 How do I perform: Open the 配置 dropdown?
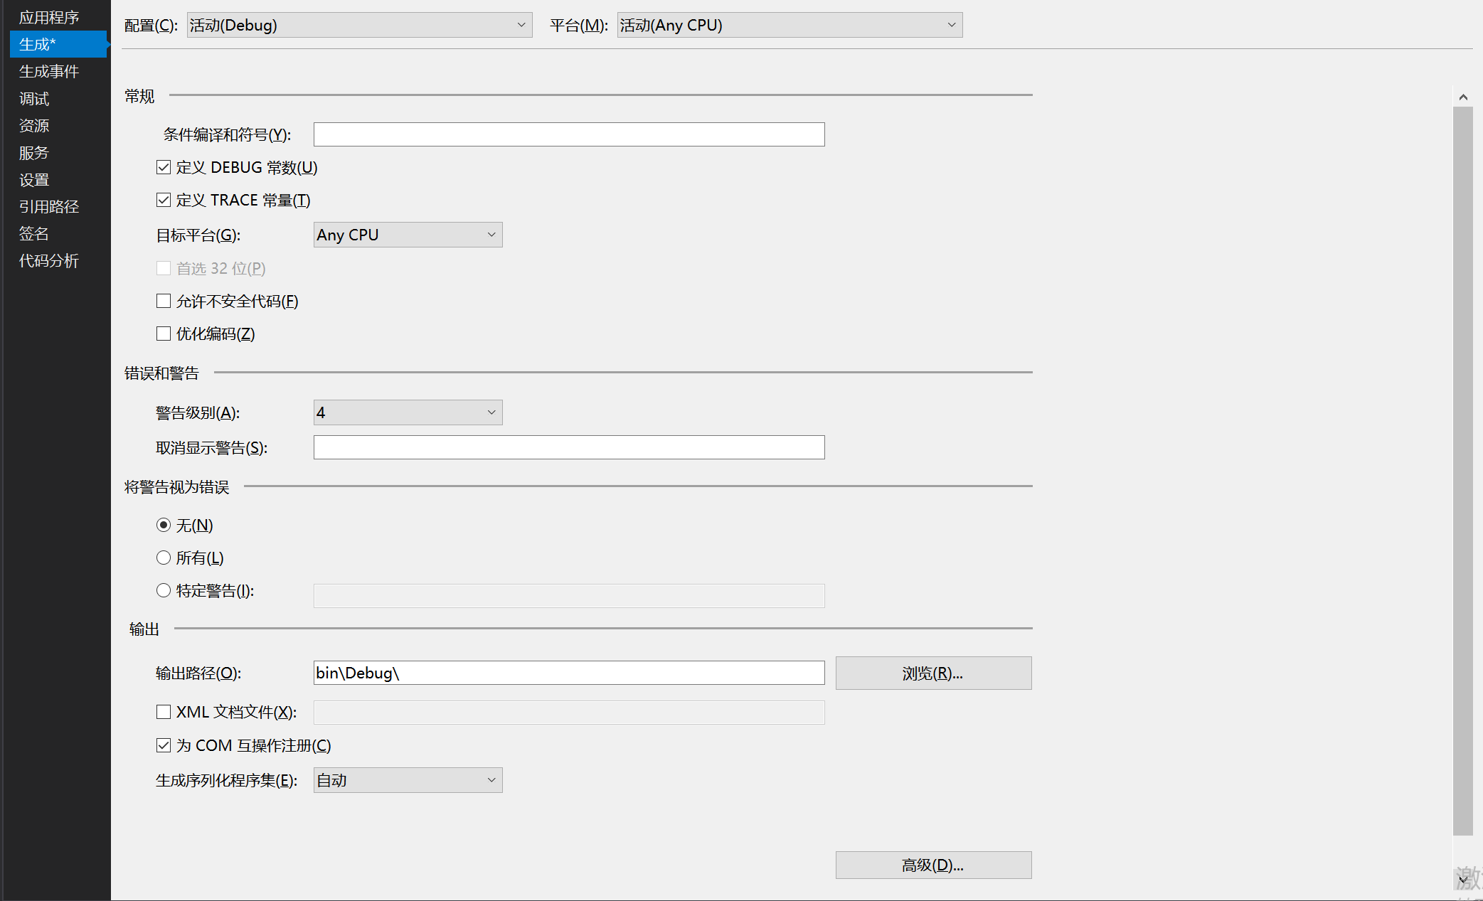coord(359,25)
